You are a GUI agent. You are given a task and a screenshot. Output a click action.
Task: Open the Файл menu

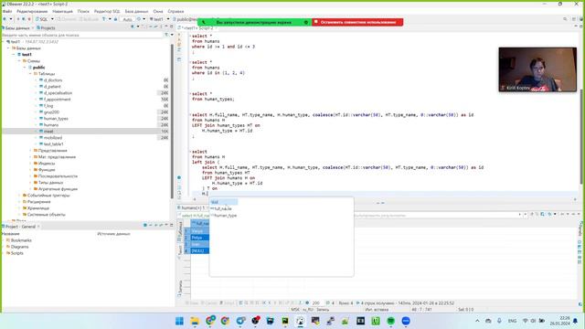tap(7, 12)
